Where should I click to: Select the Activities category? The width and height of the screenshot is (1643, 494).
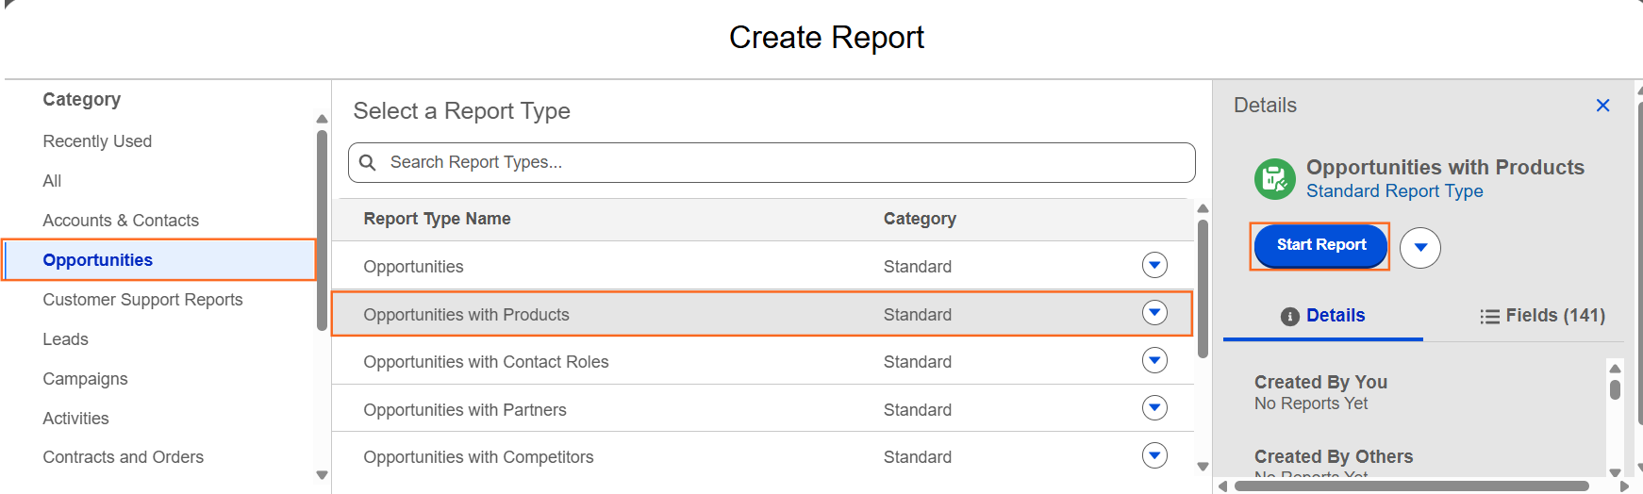tap(75, 419)
